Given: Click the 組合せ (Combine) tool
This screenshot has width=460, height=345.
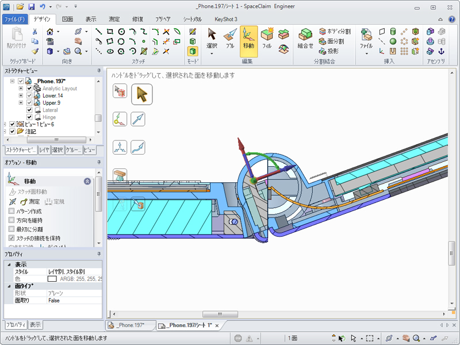Looking at the screenshot, I should (x=305, y=37).
